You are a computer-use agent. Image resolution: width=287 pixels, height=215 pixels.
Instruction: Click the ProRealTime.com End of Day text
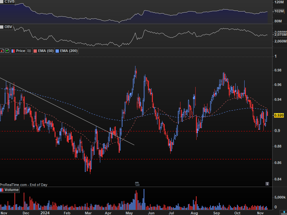tap(24, 185)
